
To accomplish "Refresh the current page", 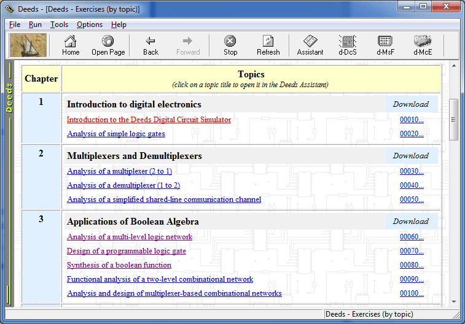I will pyautogui.click(x=268, y=45).
